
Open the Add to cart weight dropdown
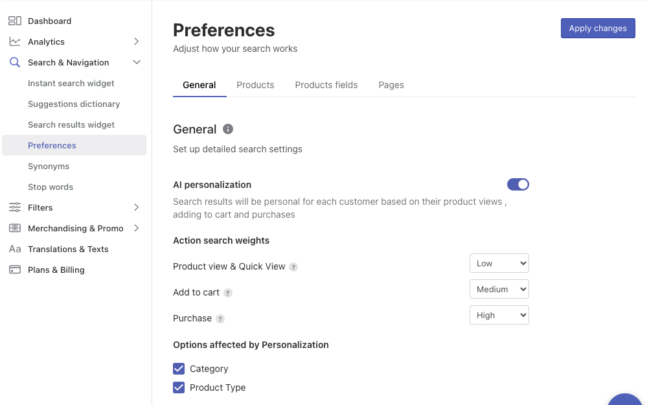click(x=499, y=289)
